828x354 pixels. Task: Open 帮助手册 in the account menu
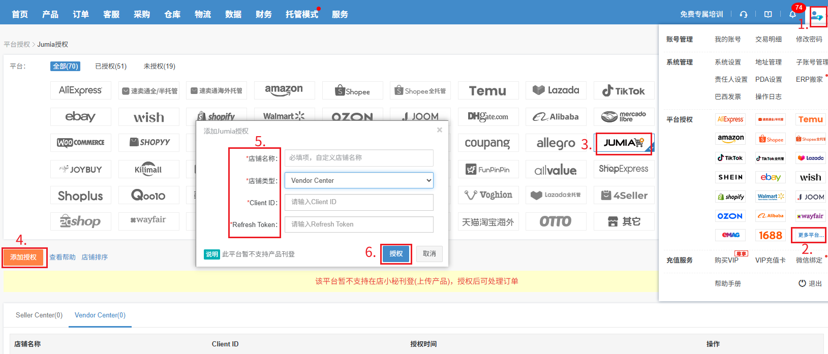[728, 283]
